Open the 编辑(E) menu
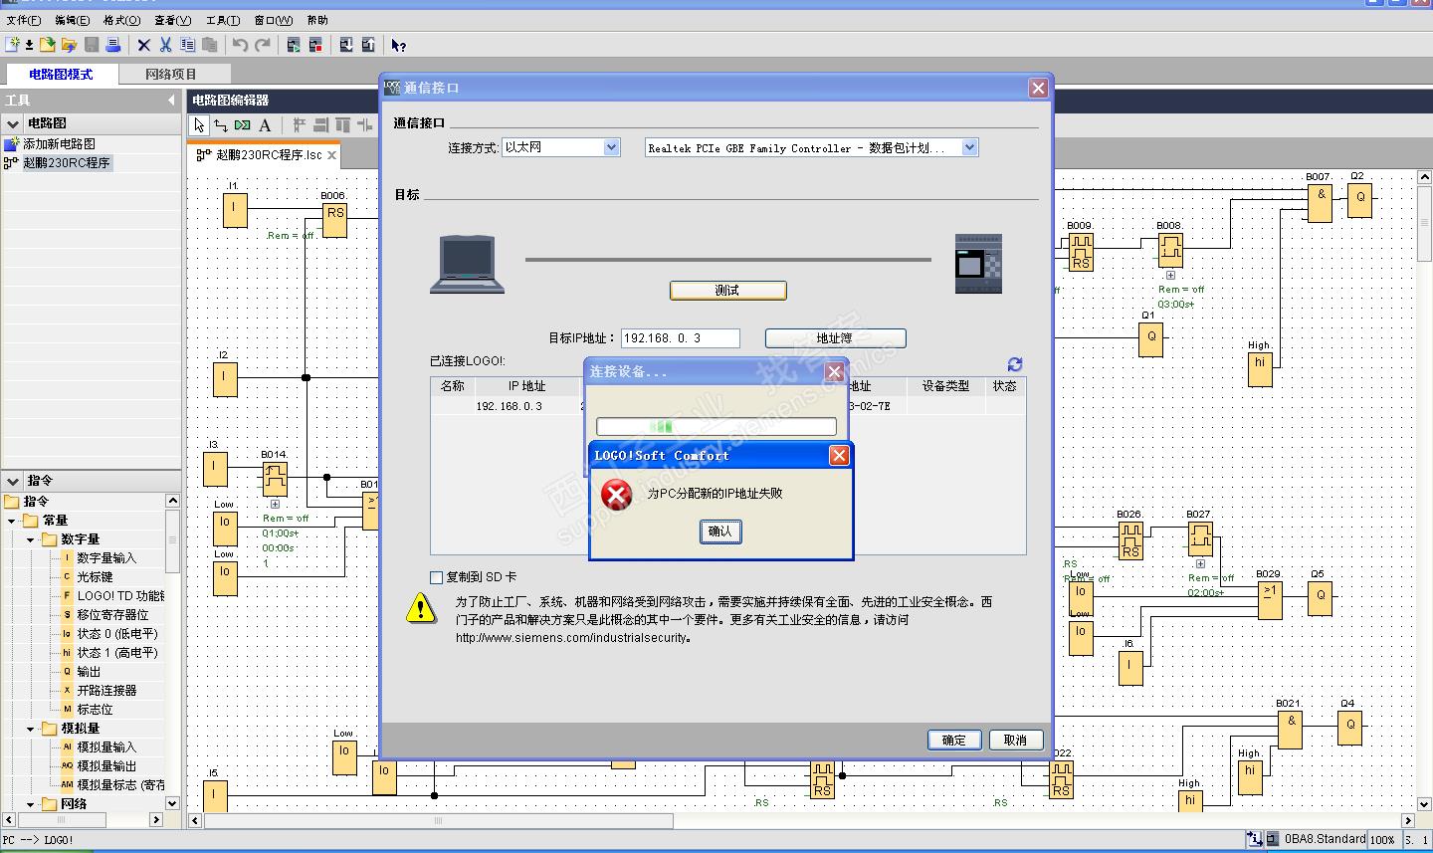 coord(72,20)
